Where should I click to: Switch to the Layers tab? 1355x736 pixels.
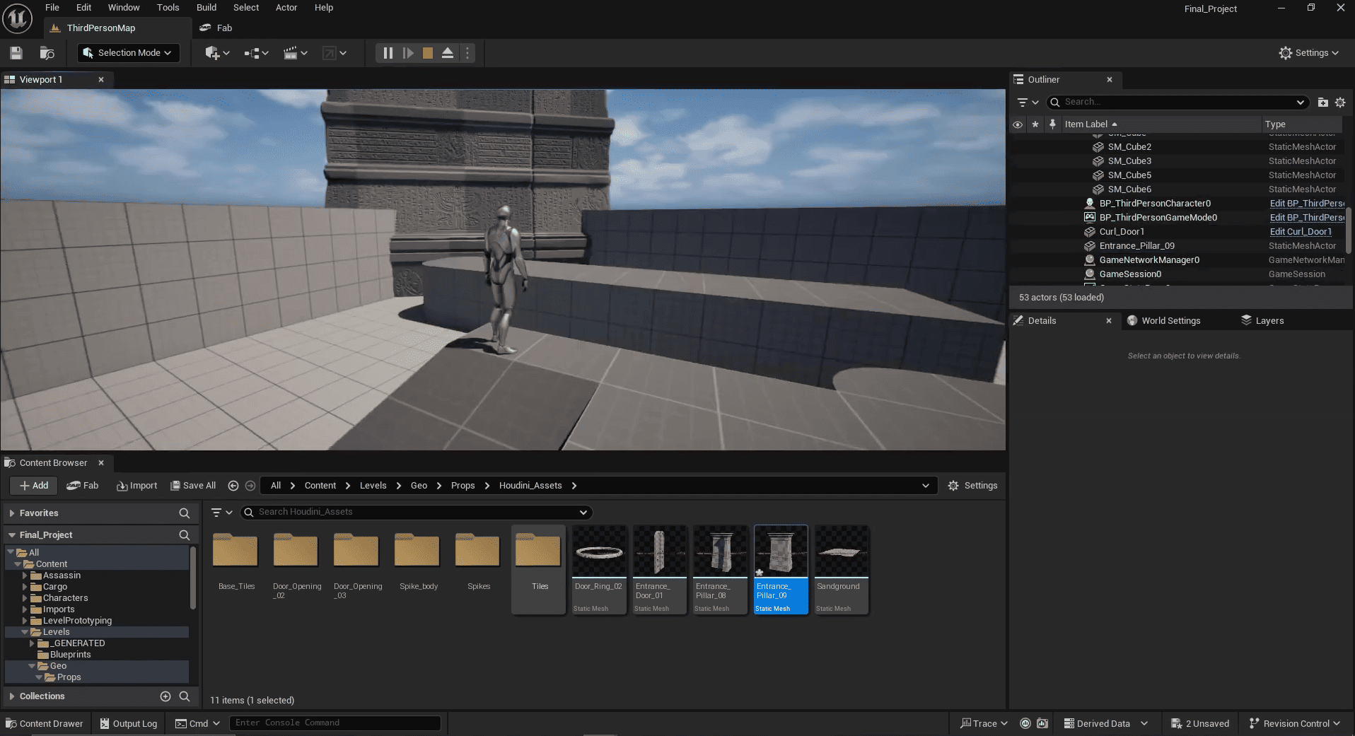[1262, 321]
